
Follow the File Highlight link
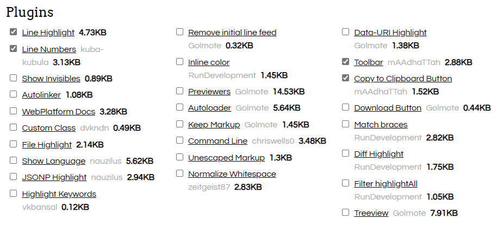click(x=47, y=145)
